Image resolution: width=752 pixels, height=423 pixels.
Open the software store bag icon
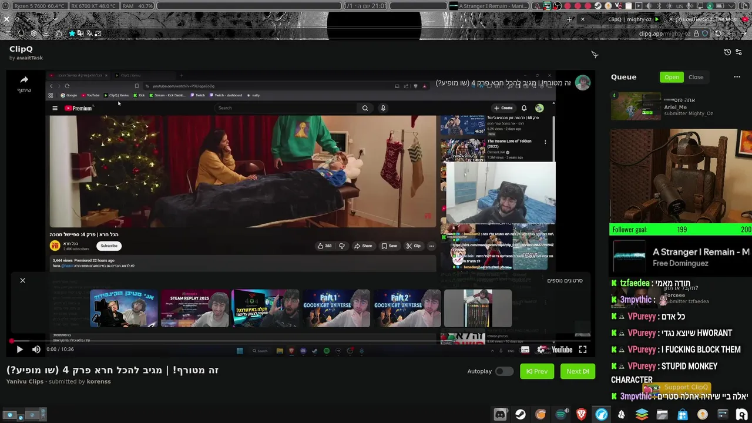tap(683, 414)
